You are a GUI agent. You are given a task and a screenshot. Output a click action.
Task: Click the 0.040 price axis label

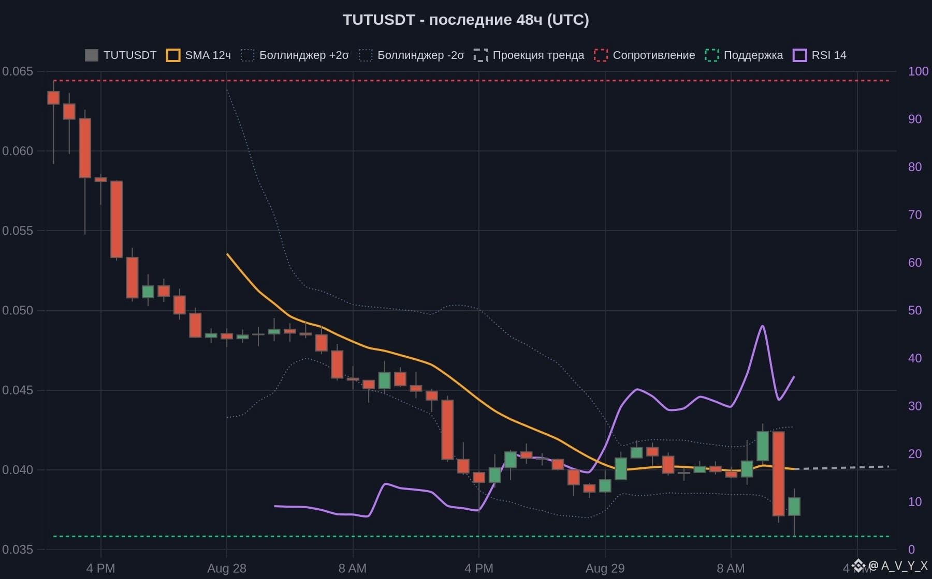(x=18, y=469)
